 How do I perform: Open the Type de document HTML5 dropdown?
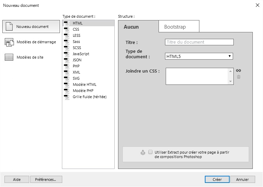click(x=199, y=56)
